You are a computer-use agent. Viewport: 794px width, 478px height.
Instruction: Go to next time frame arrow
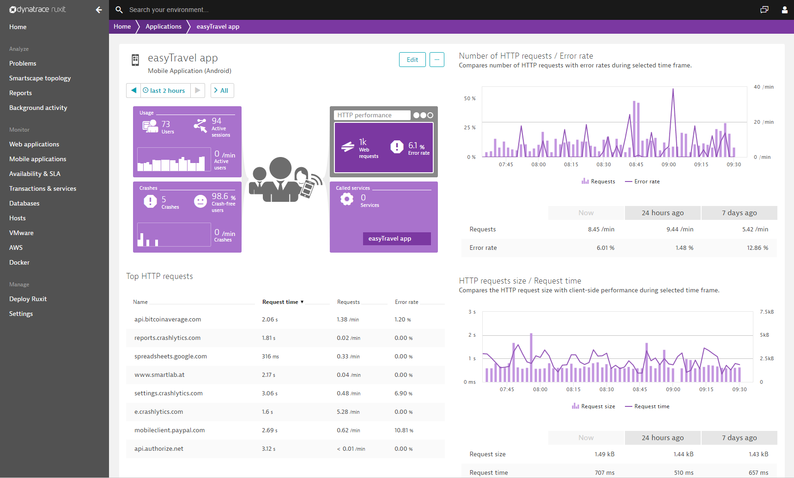[198, 91]
